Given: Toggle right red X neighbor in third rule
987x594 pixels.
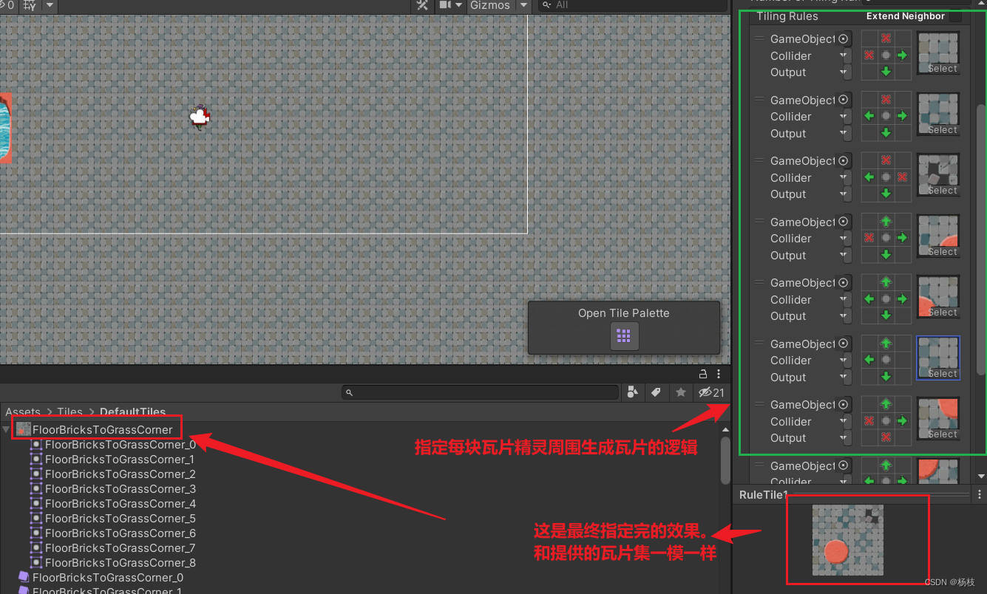Looking at the screenshot, I should [x=902, y=177].
